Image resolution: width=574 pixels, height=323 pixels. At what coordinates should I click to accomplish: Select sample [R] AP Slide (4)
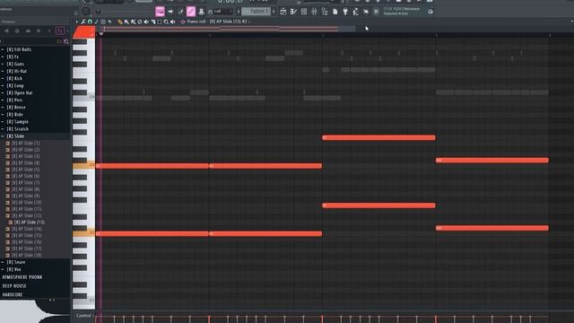(25, 163)
